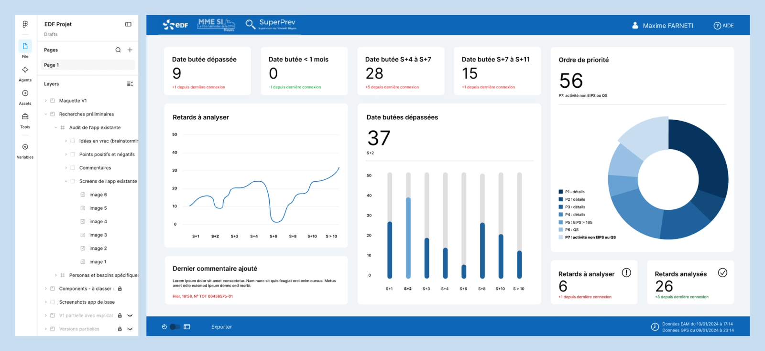Click the Retards analysés checkmark icon
This screenshot has width=765, height=351.
pos(722,272)
